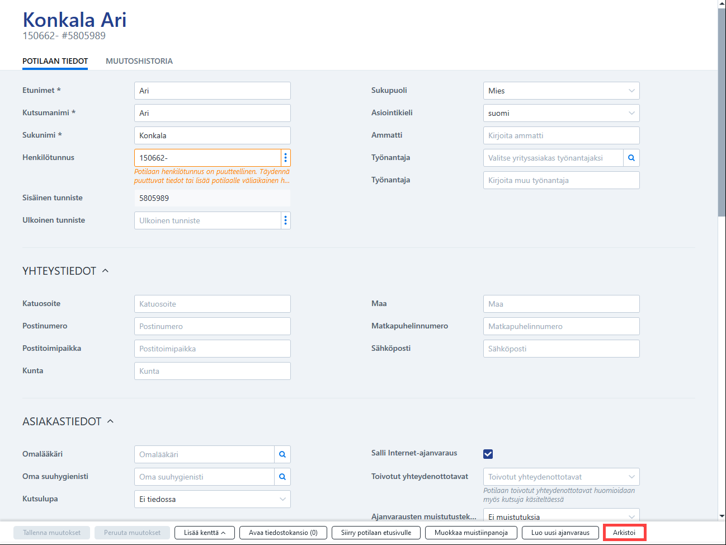The width and height of the screenshot is (726, 545).
Task: Click the Sähköposti input field
Action: (x=562, y=349)
